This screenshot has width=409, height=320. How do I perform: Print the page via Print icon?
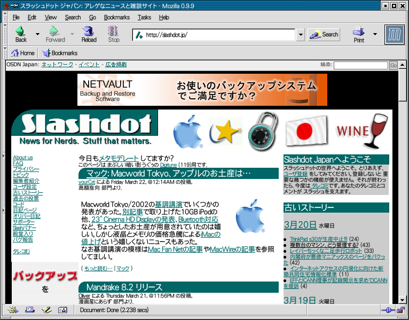[x=359, y=34]
